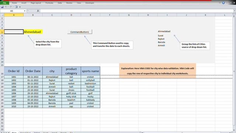Open Excel Help question mark icon

pos(223,3)
